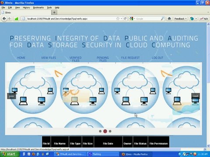This screenshot has height=157, width=210.
Task: Click the File Type column header
Action: (75, 142)
